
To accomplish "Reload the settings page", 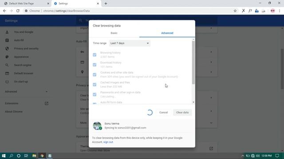I will 18,11.
